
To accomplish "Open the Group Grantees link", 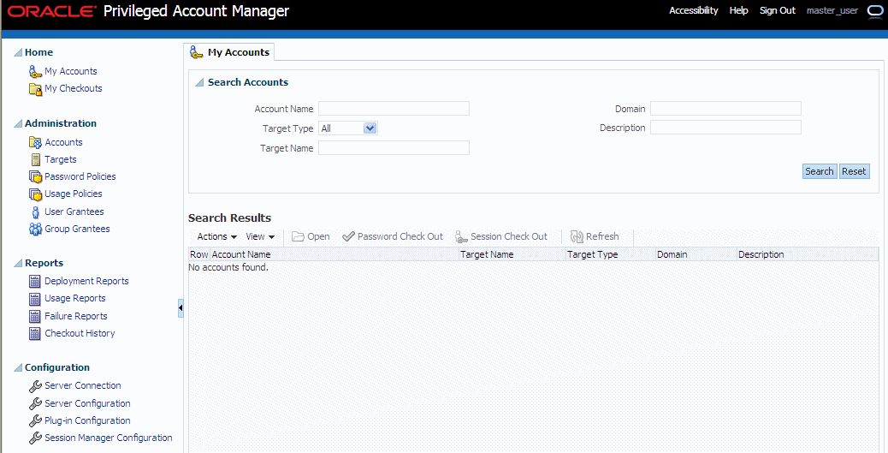I will (x=77, y=229).
